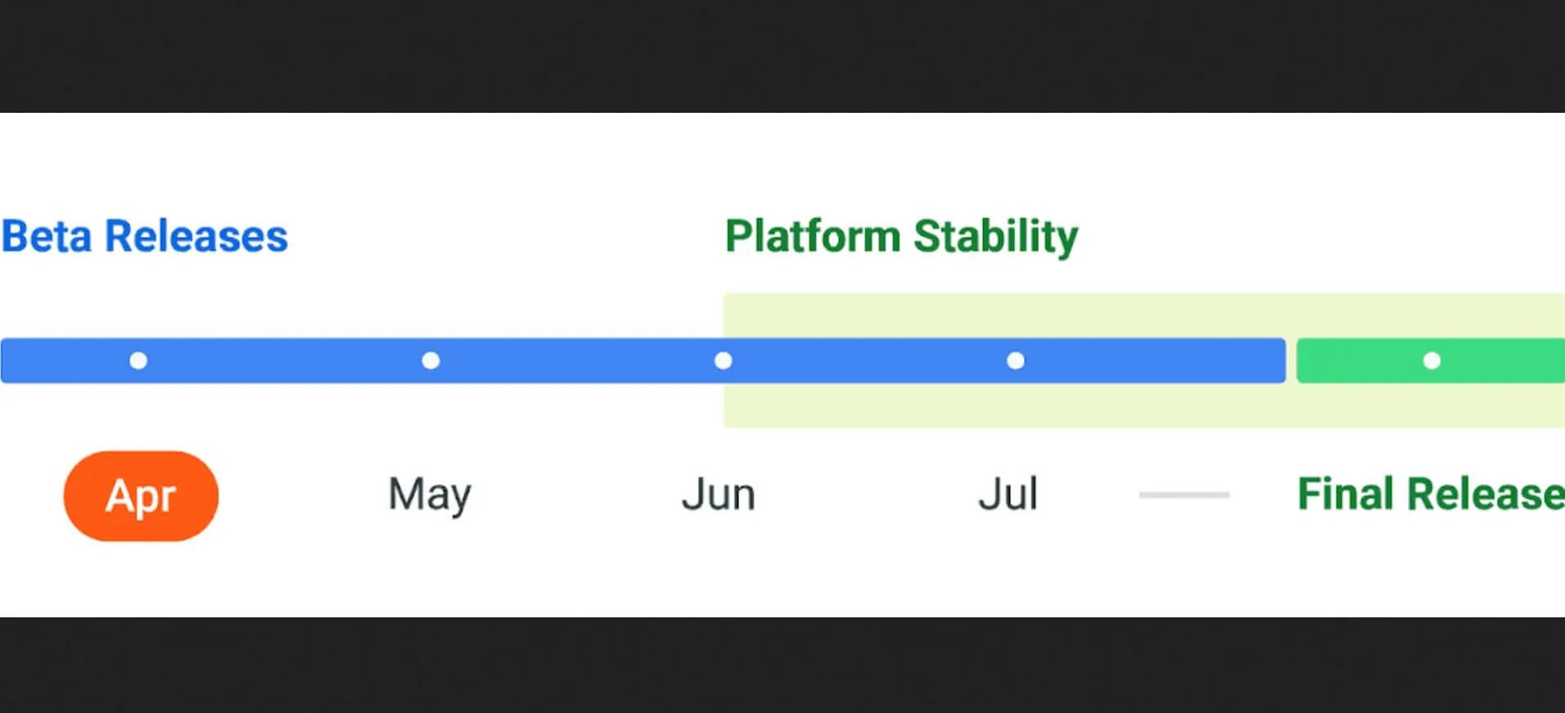The image size is (1565, 713).
Task: Click the blue bar between Apr and May dots
Action: pyautogui.click(x=284, y=361)
